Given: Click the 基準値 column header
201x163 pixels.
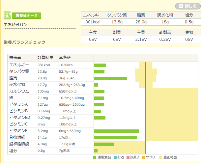Looking at the screenshot, I should point(65,58).
